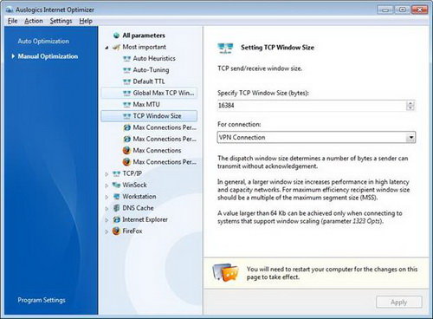
Task: Click the TCP Window Size bytes field
Action: [x=311, y=106]
